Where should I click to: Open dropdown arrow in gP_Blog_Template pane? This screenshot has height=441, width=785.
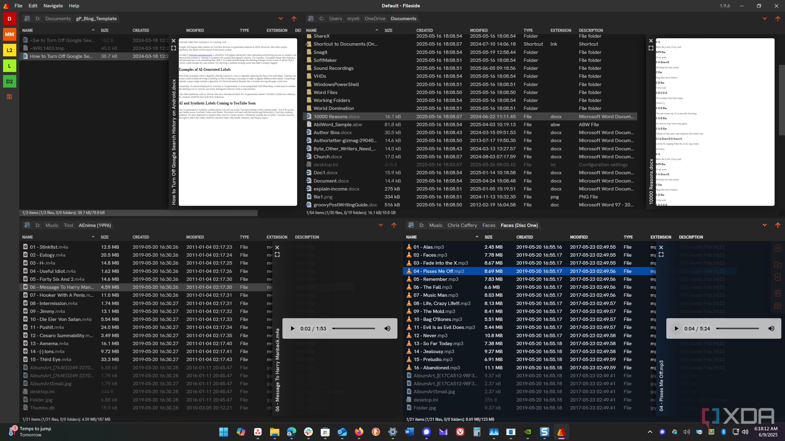pos(281,19)
